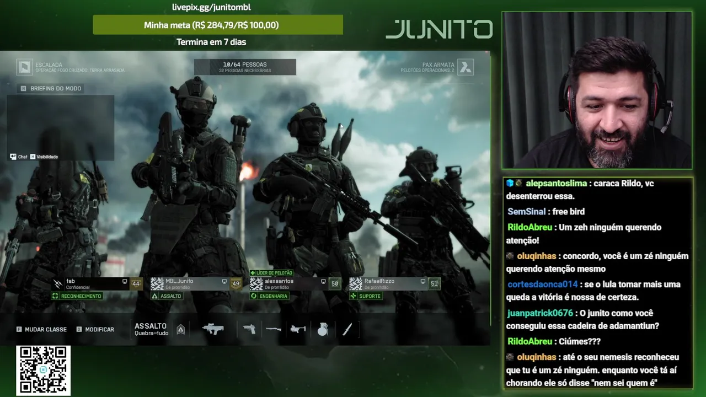
Task: Click the RafaelRizzo player name
Action: tap(379, 281)
